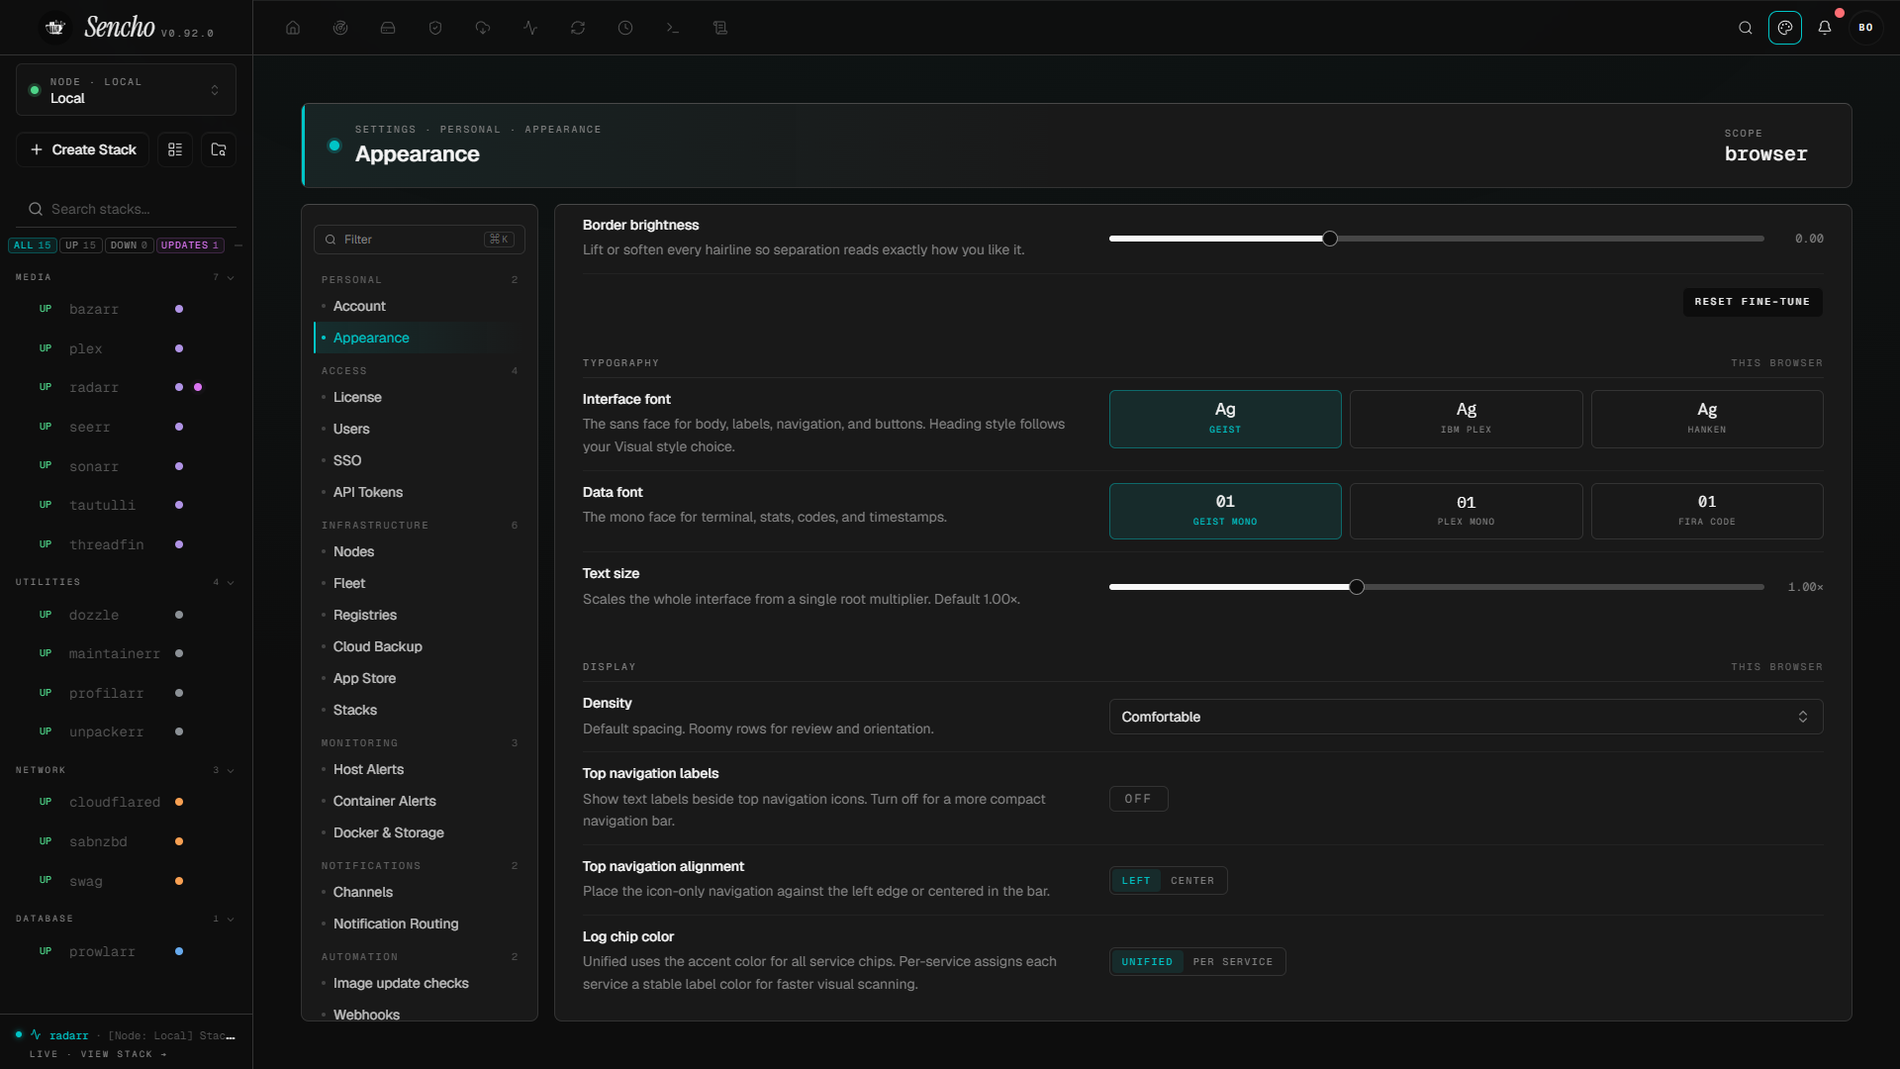The image size is (1900, 1069).
Task: Click the list view icon beside Create Stack
Action: pyautogui.click(x=175, y=149)
